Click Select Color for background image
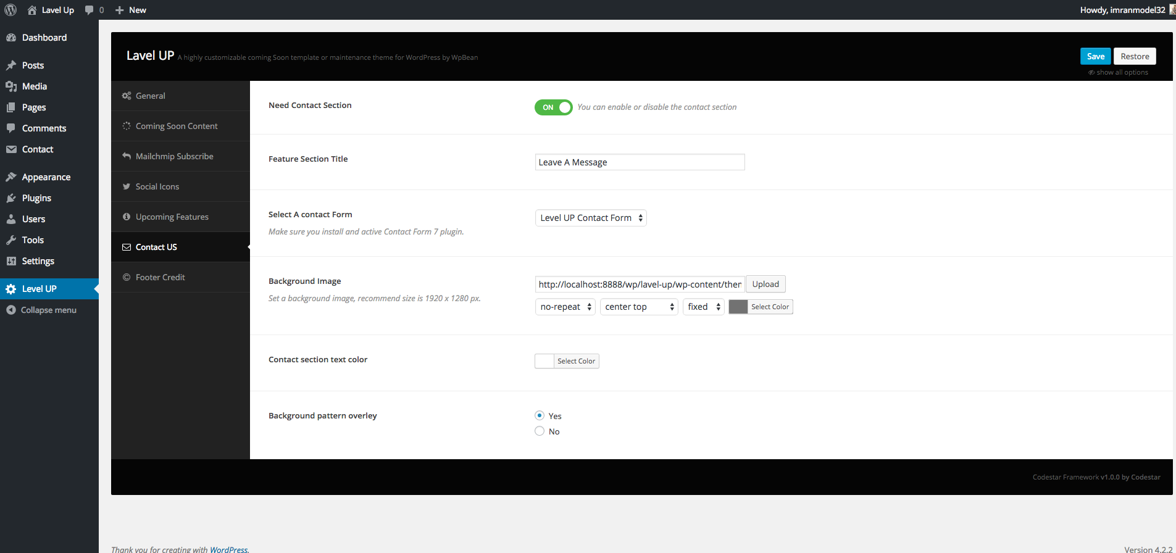1176x553 pixels. tap(770, 307)
